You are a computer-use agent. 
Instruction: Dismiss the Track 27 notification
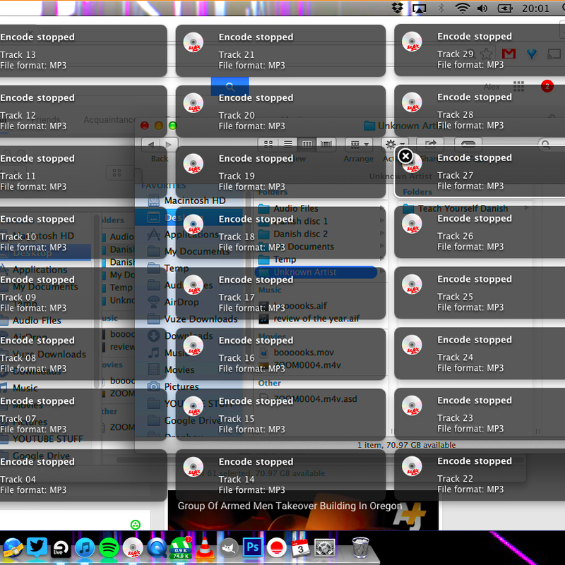point(405,156)
